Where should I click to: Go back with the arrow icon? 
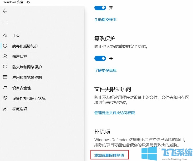click(5, 11)
